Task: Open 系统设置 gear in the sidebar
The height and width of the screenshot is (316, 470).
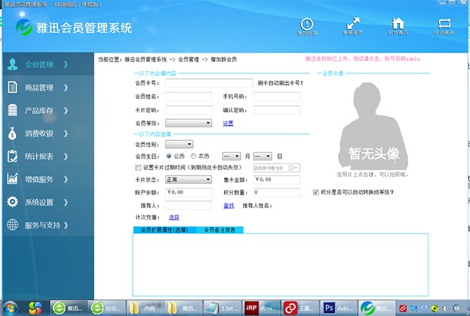Action: point(39,202)
